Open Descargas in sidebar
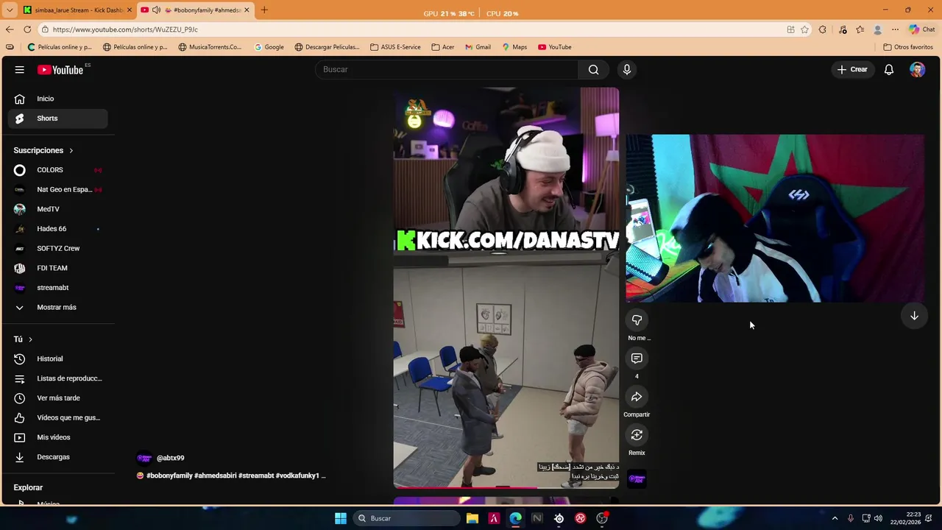 pyautogui.click(x=57, y=457)
